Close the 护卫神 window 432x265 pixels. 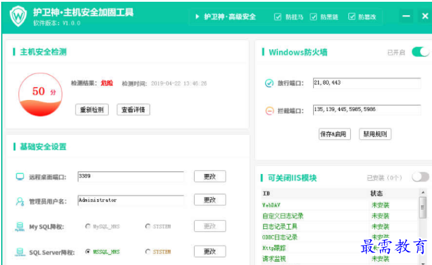pyautogui.click(x=425, y=16)
